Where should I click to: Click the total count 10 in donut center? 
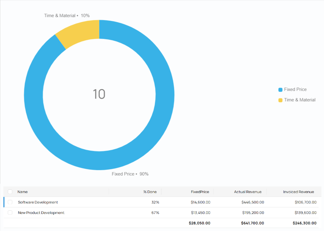click(99, 94)
